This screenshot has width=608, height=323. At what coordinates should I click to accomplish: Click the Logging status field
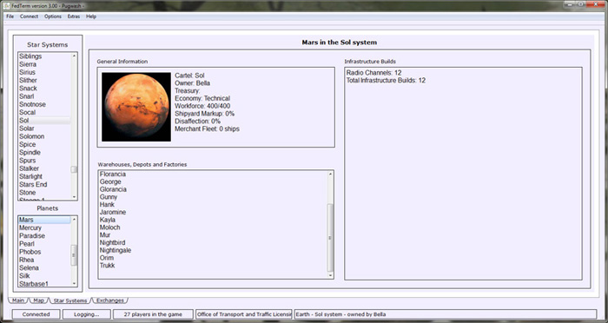point(87,314)
